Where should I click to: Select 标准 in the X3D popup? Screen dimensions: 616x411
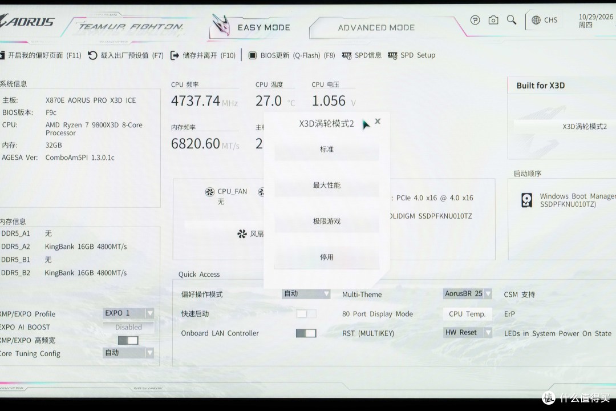point(326,150)
